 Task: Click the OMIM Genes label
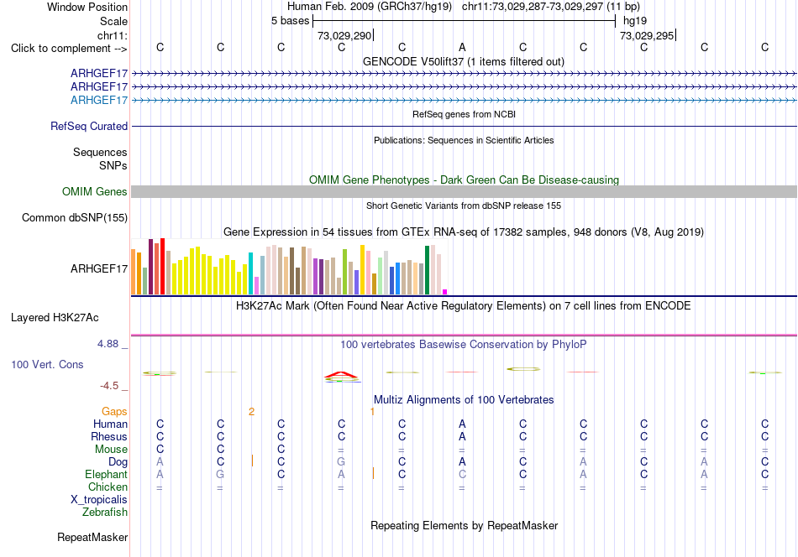[x=94, y=191]
